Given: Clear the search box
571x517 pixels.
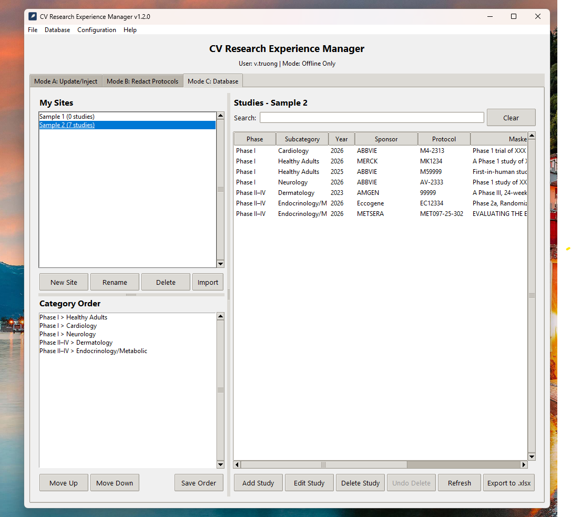Looking at the screenshot, I should [511, 118].
